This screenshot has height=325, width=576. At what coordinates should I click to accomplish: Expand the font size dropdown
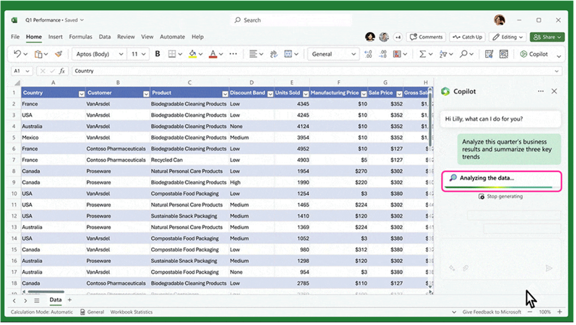coord(144,54)
